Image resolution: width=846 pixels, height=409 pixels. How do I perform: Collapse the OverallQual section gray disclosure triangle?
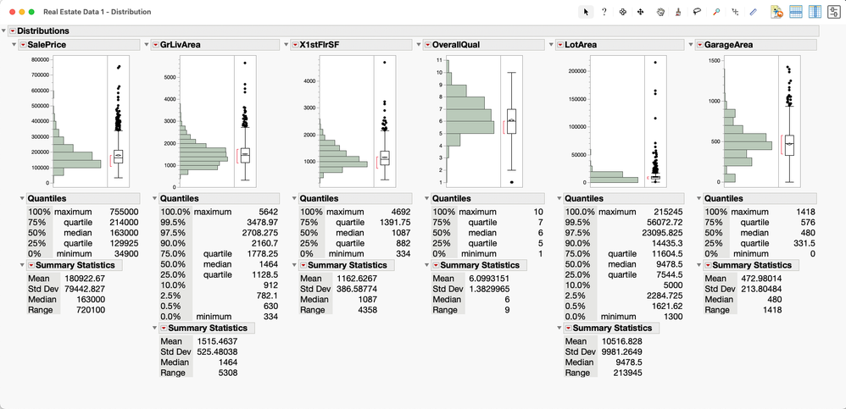tap(419, 45)
